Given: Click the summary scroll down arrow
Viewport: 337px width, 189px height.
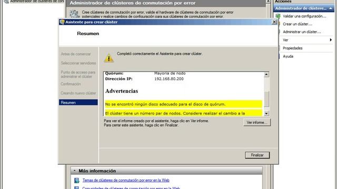Looking at the screenshot, I should pos(266,113).
